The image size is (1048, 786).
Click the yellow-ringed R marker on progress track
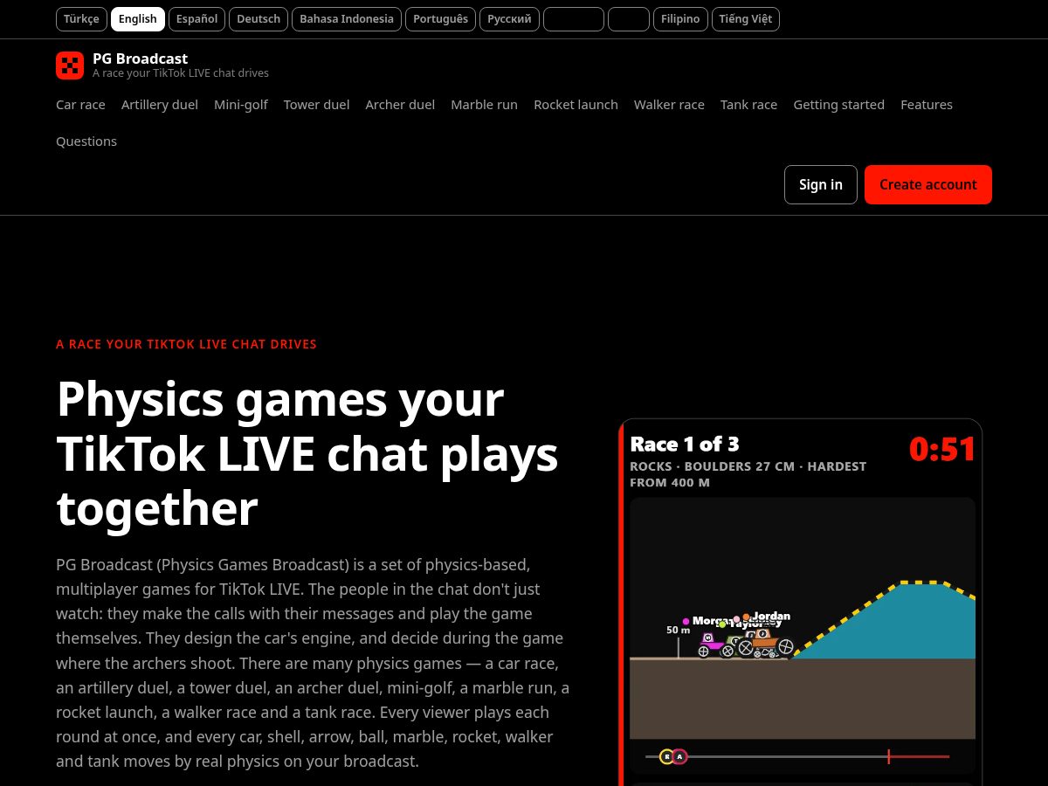point(666,756)
